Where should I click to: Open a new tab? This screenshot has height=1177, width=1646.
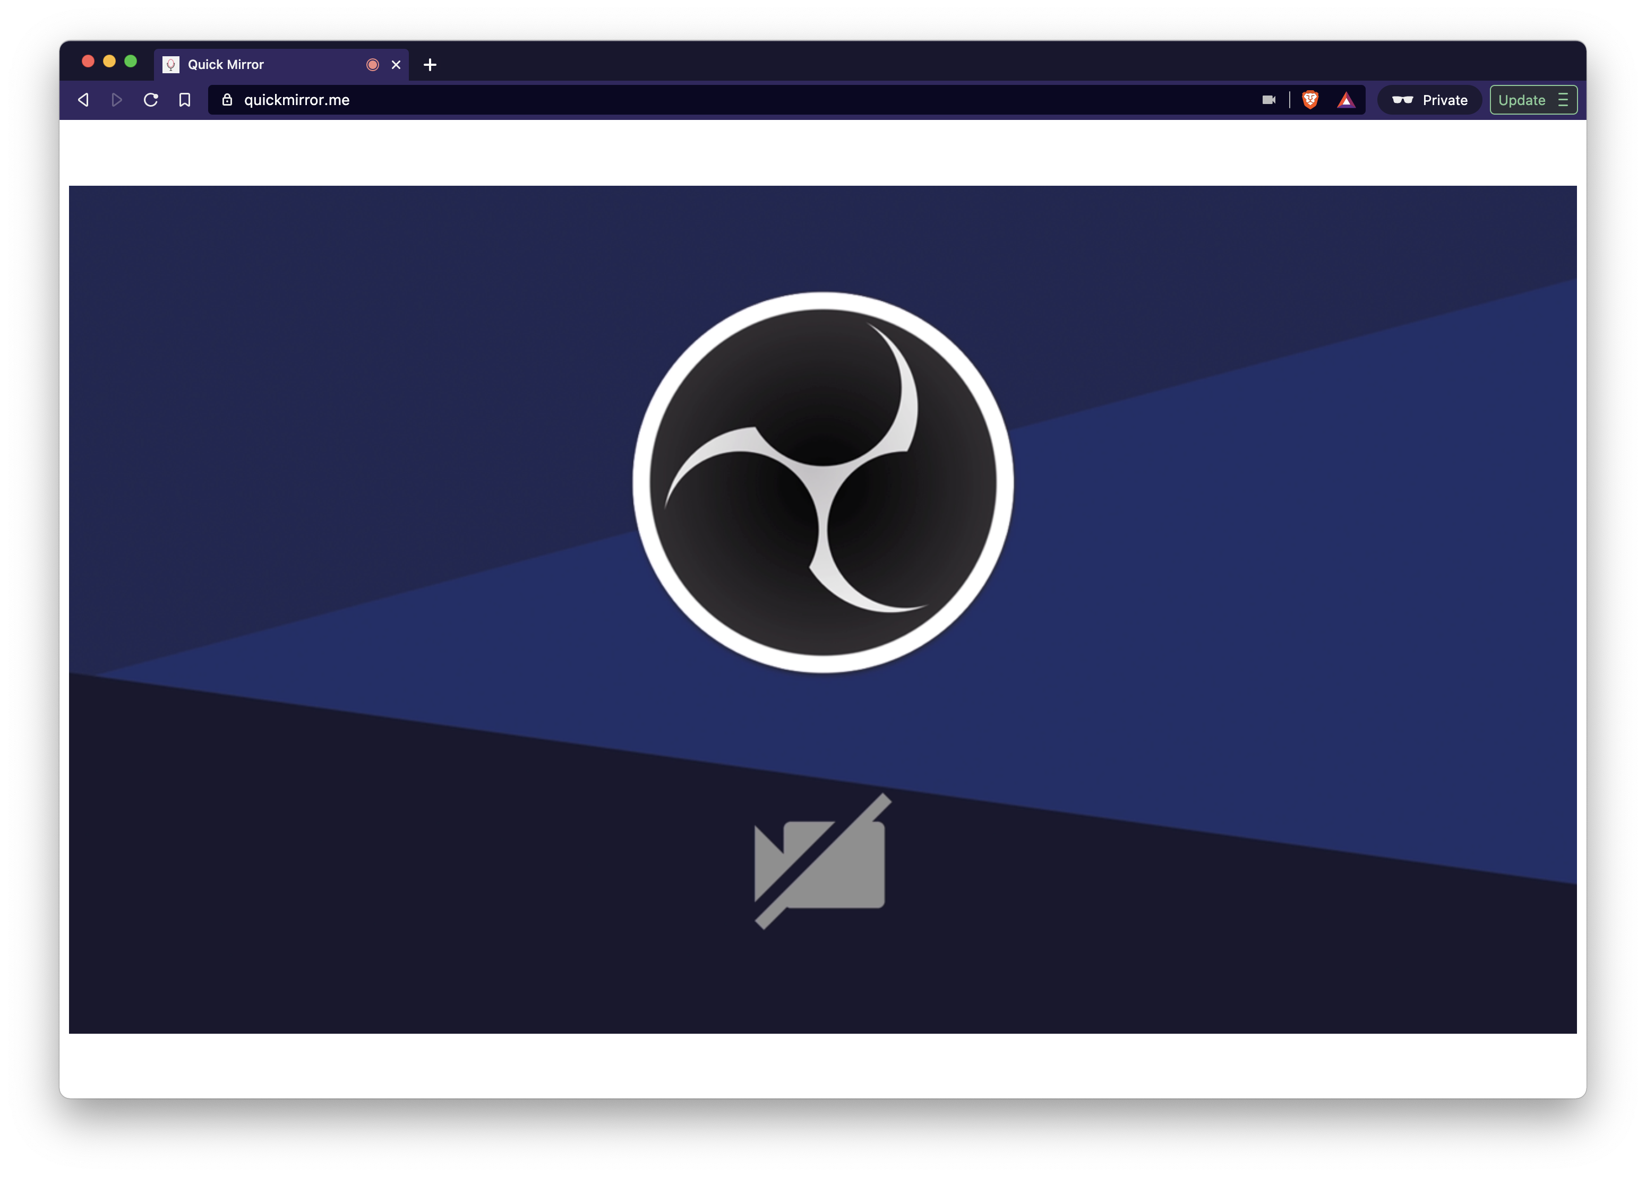pyautogui.click(x=430, y=65)
